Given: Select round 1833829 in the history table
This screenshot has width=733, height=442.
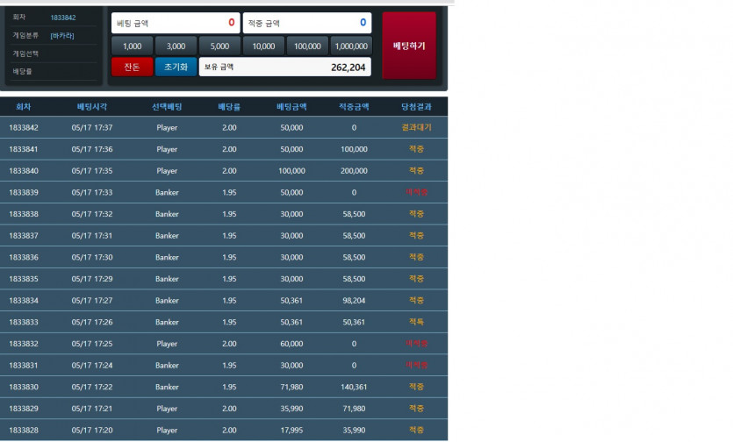Looking at the screenshot, I should point(224,409).
